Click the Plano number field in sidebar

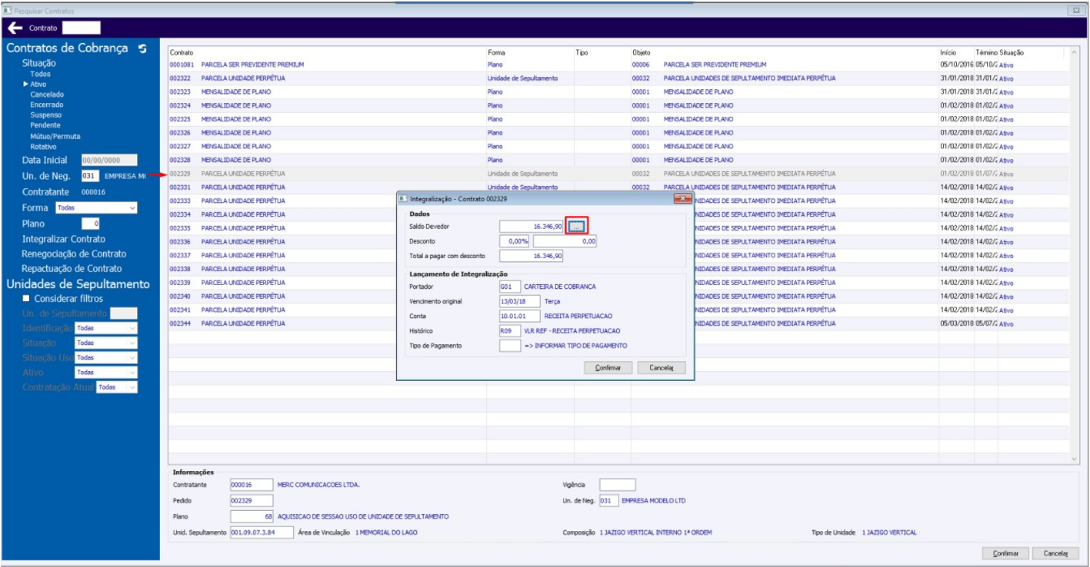91,224
